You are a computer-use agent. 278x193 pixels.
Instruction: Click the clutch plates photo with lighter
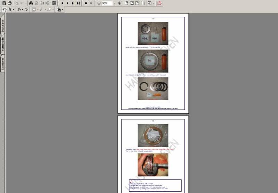click(x=153, y=89)
